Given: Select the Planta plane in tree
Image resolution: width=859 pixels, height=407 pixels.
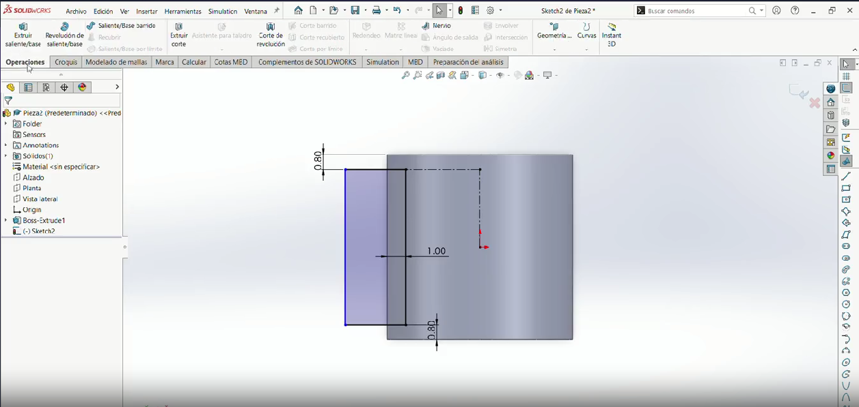Looking at the screenshot, I should 27,188.
